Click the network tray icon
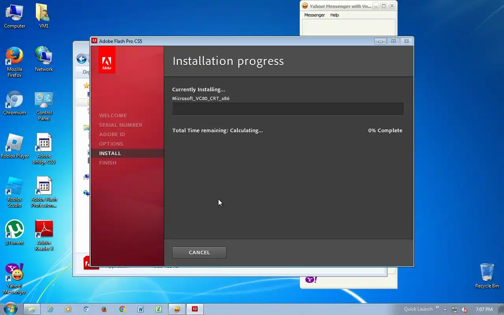This screenshot has width=504, height=315. coord(455,309)
